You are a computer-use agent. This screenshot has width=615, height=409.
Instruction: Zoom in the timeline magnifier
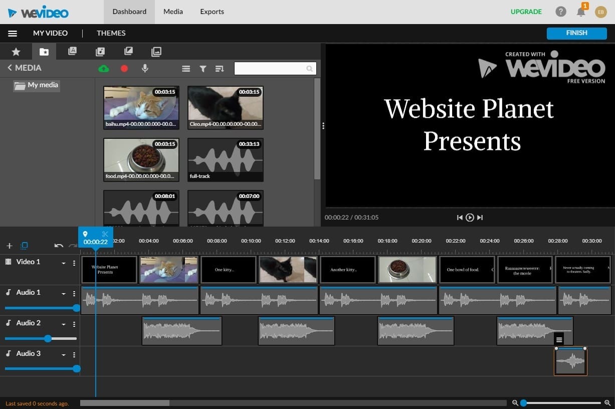coord(607,403)
